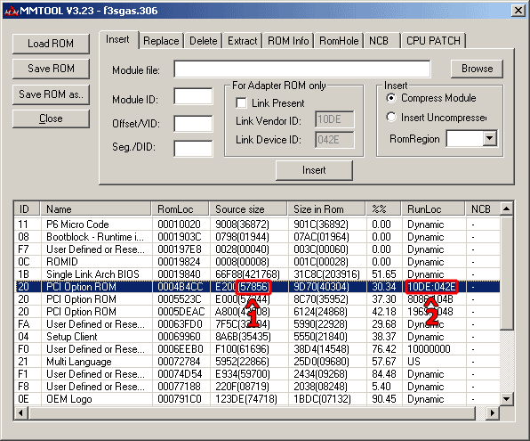
Task: Select the Insert Uncompressed radio option
Action: point(391,118)
